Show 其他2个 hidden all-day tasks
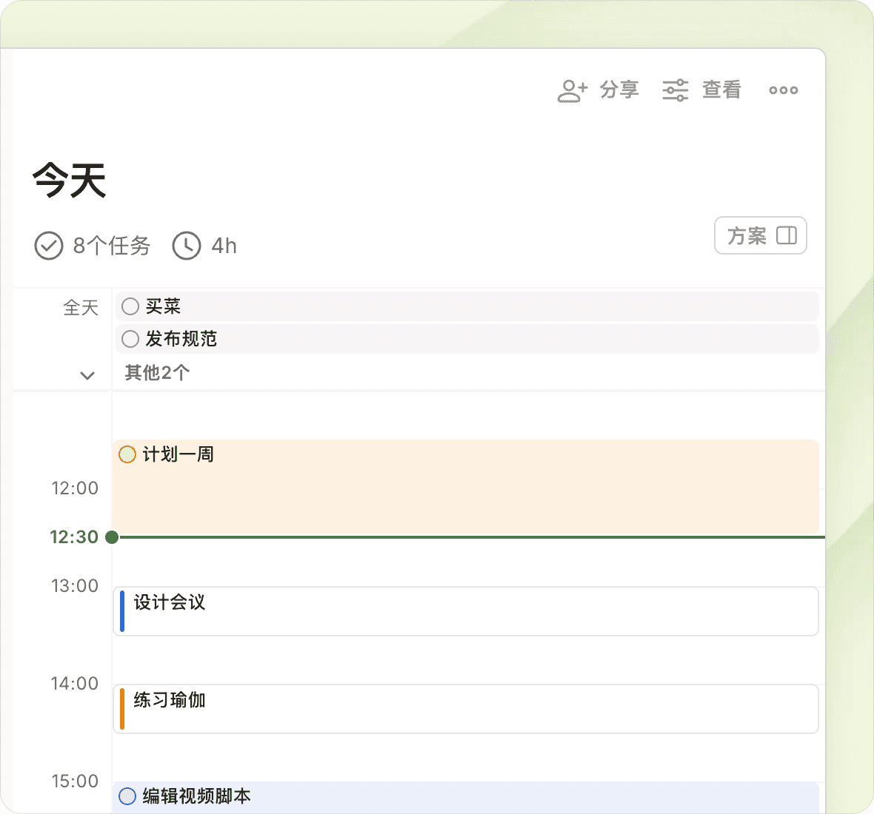This screenshot has height=814, width=874. (157, 373)
